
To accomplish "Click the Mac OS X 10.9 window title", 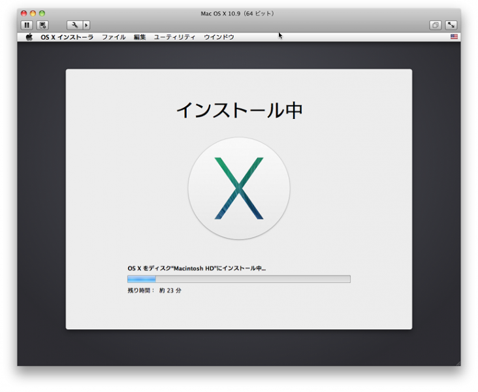I will (238, 13).
